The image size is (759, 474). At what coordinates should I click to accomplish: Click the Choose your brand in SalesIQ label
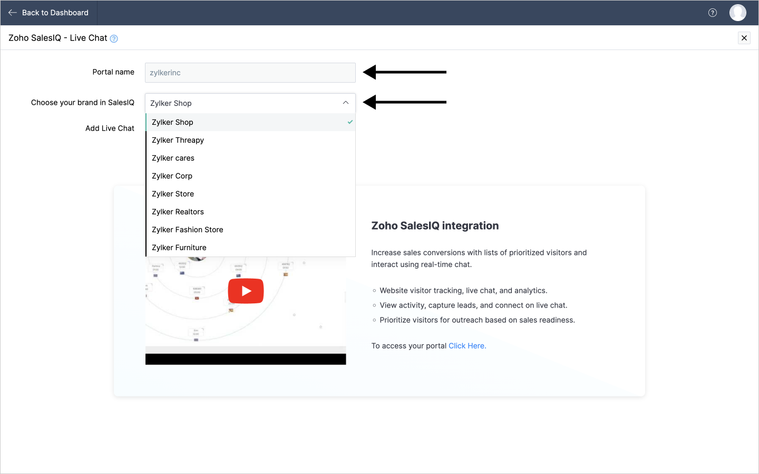click(x=83, y=103)
